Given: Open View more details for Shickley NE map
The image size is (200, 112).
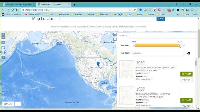Looking at the screenshot, I should [144, 105].
